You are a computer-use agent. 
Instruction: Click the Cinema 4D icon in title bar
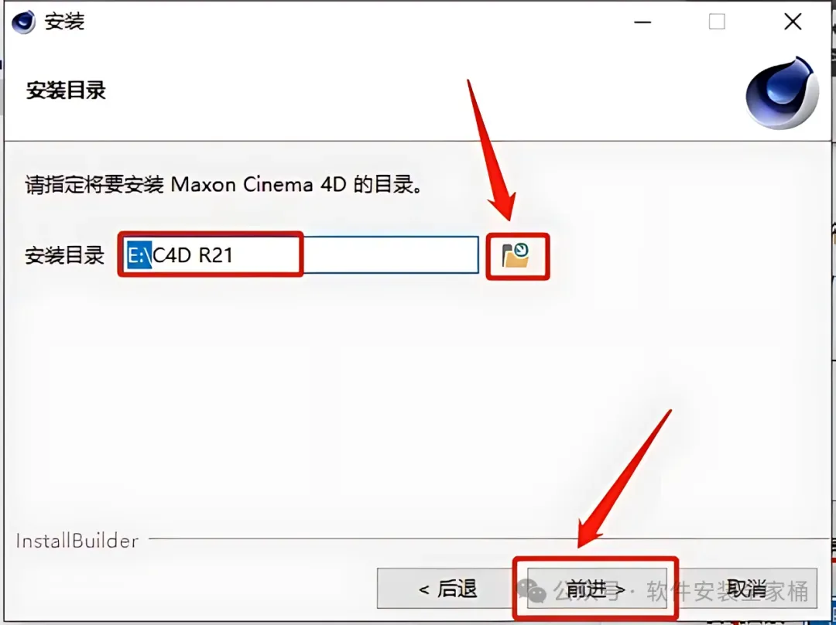[23, 22]
